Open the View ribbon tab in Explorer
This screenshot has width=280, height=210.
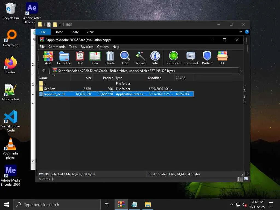pos(90,32)
